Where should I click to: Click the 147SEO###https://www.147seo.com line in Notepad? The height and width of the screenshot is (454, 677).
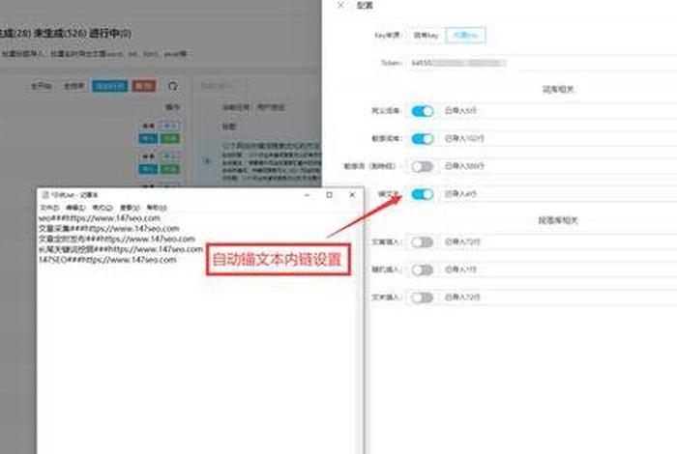[107, 260]
